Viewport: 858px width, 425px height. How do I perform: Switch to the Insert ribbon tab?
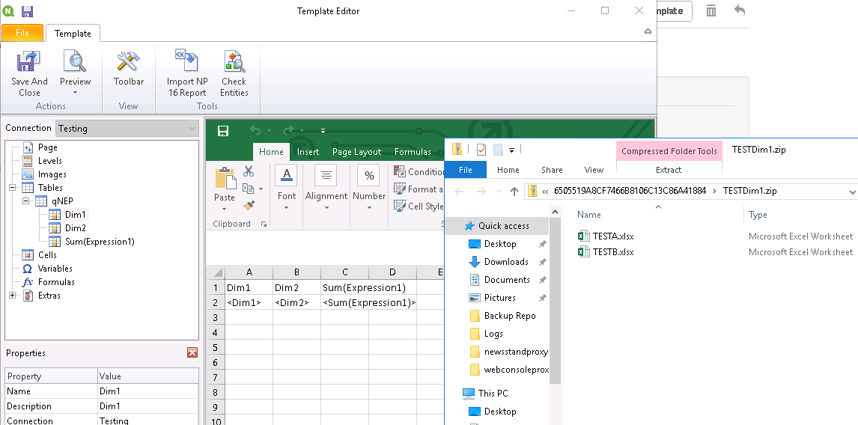pyautogui.click(x=308, y=152)
